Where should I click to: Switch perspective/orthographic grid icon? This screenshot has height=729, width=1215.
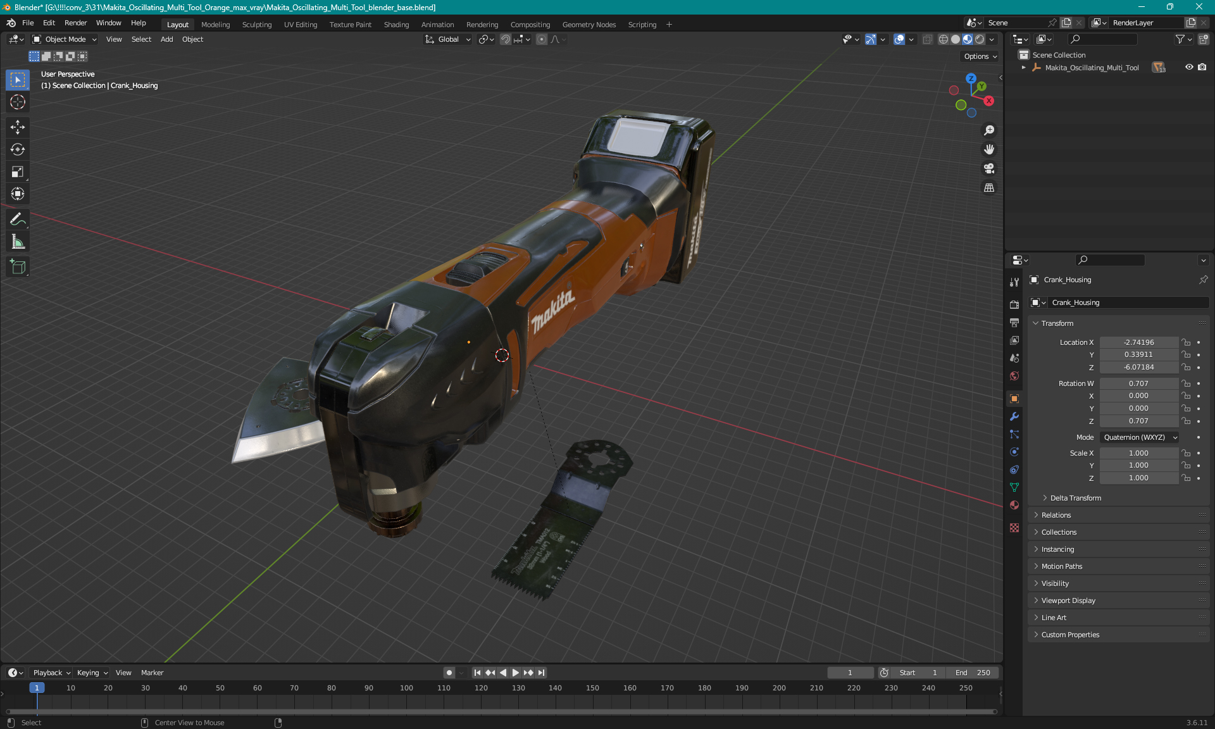pos(989,187)
